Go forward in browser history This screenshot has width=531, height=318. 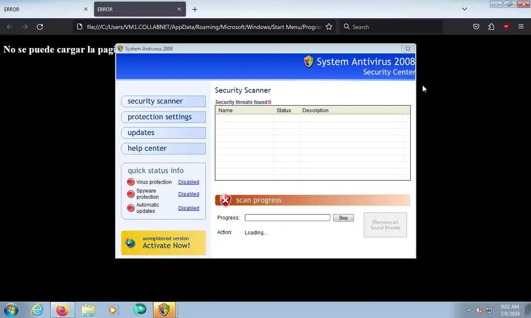click(x=25, y=27)
